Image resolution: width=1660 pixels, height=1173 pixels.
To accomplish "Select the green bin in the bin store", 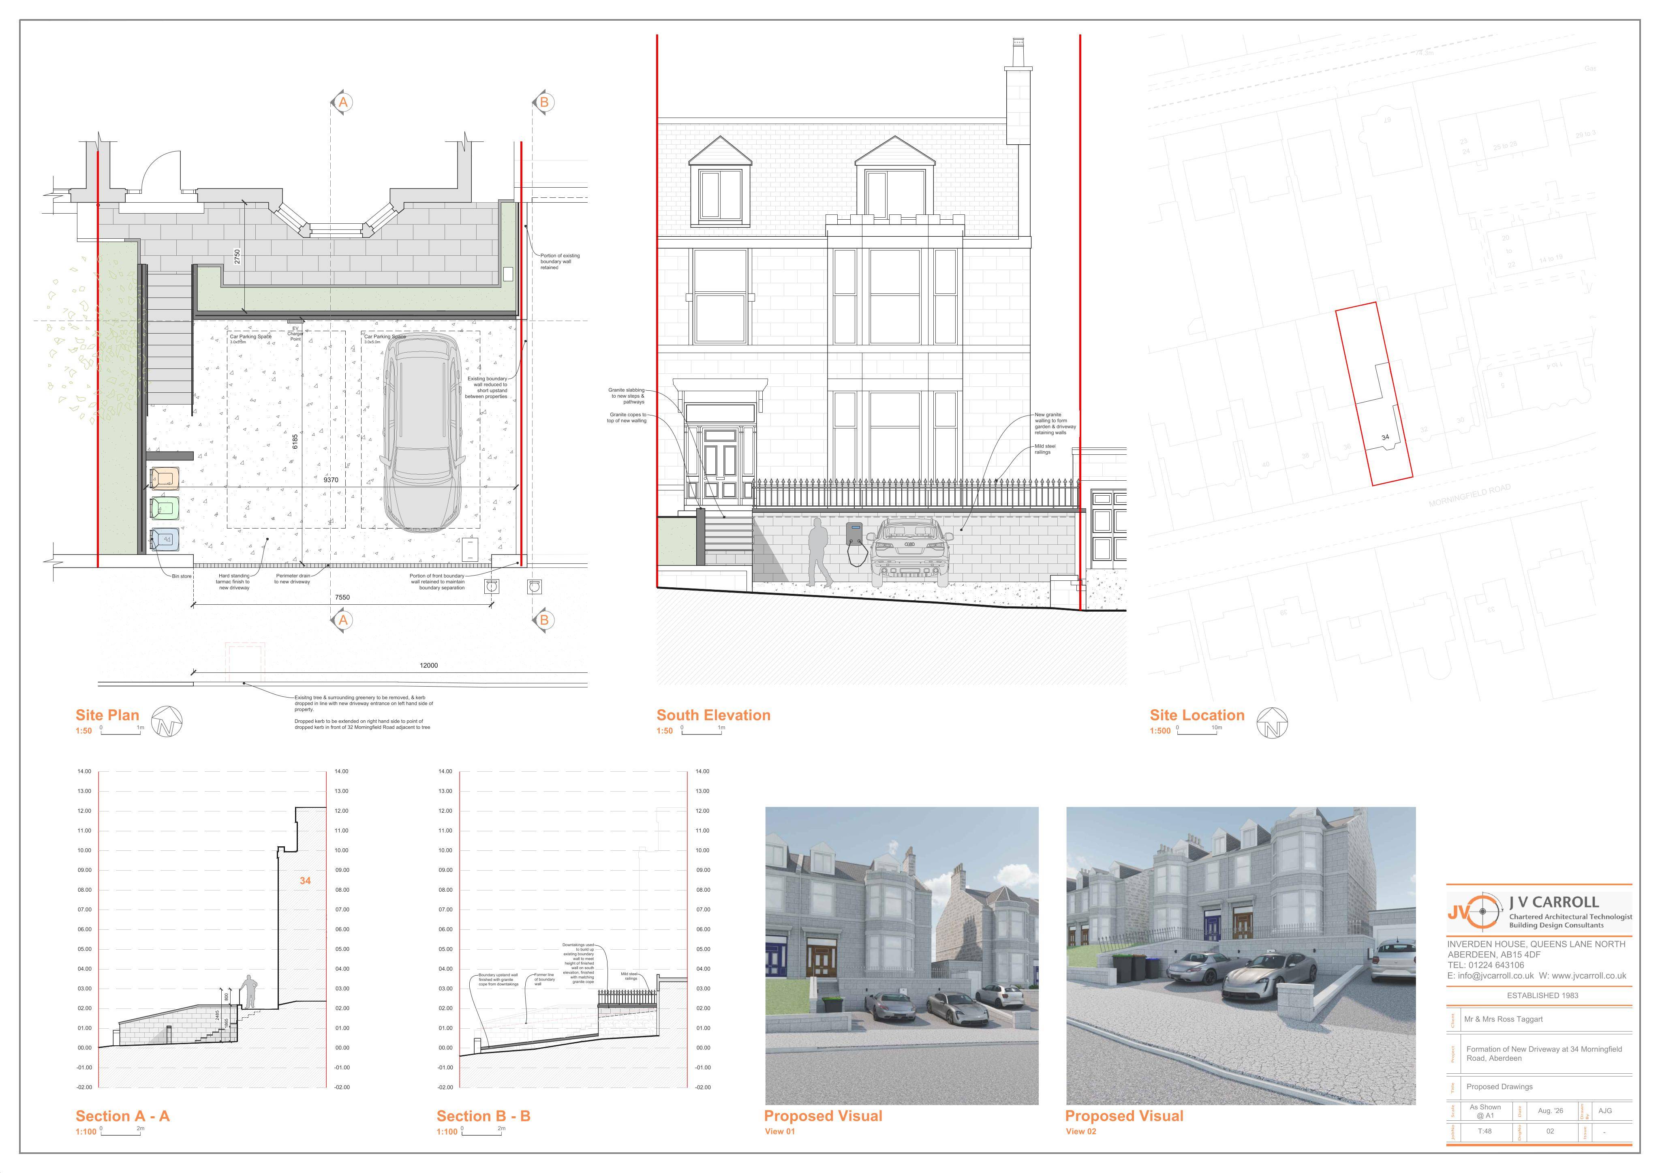I will tap(165, 508).
